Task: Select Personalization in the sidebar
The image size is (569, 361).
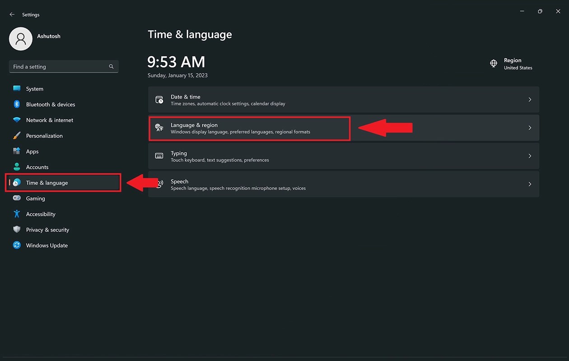Action: point(64,136)
